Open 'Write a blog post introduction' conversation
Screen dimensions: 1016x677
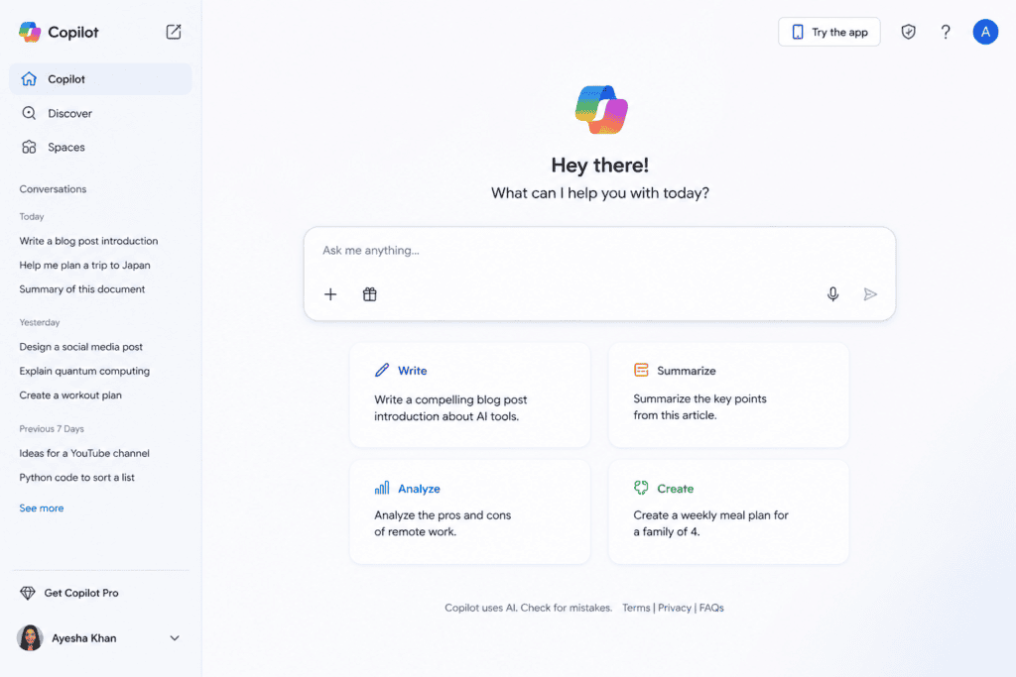pyautogui.click(x=88, y=241)
